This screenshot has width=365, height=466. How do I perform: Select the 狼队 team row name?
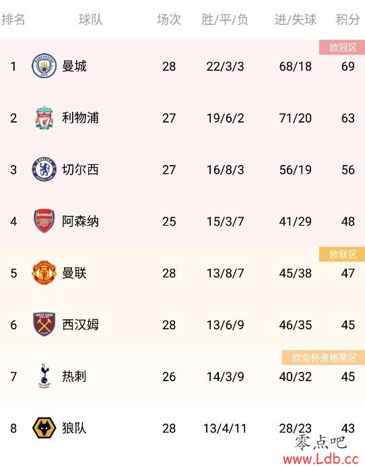pos(74,428)
